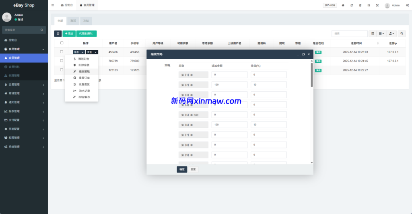This screenshot has height=214, width=412.
Task: Select the 全部 filter tab
Action: coord(60,21)
